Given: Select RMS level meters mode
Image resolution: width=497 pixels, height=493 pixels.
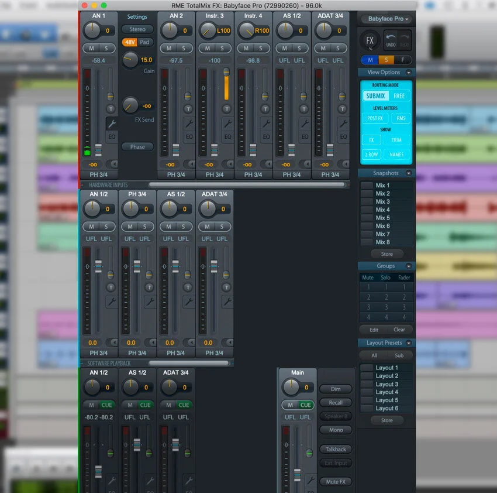Looking at the screenshot, I should click(x=400, y=118).
